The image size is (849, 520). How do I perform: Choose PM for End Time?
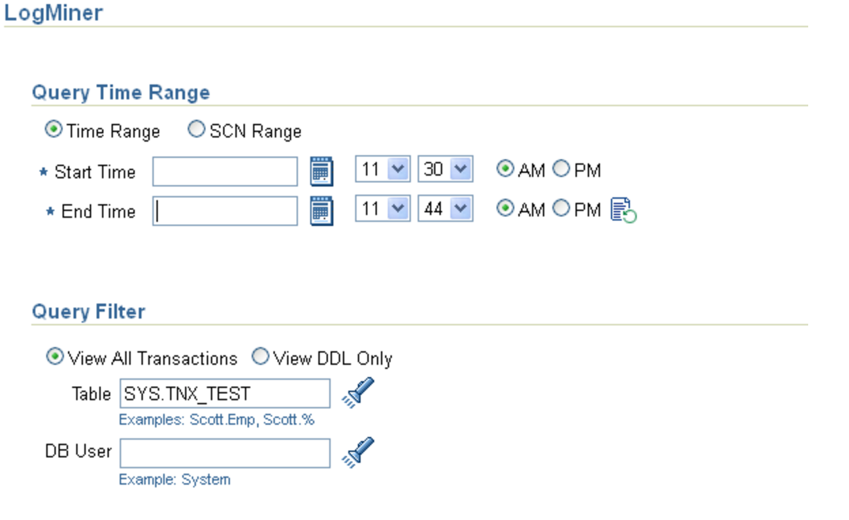pos(561,209)
